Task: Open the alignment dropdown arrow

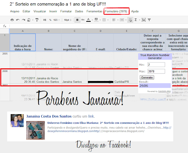Action: 118,20
